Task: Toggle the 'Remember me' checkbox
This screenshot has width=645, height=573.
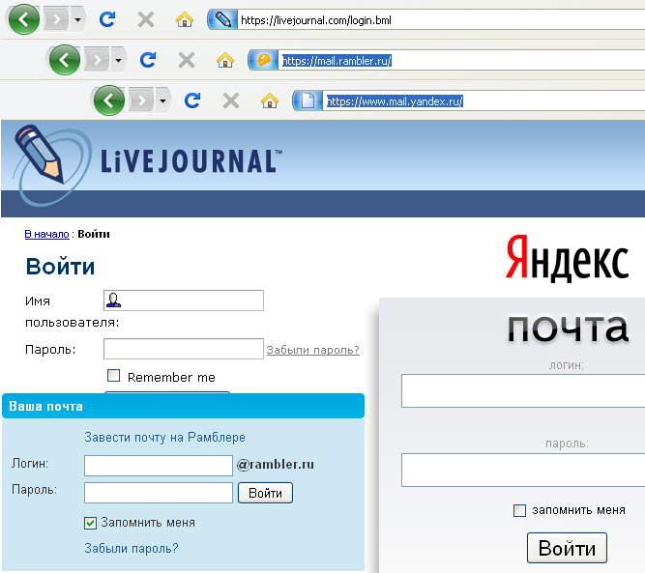Action: coord(113,376)
